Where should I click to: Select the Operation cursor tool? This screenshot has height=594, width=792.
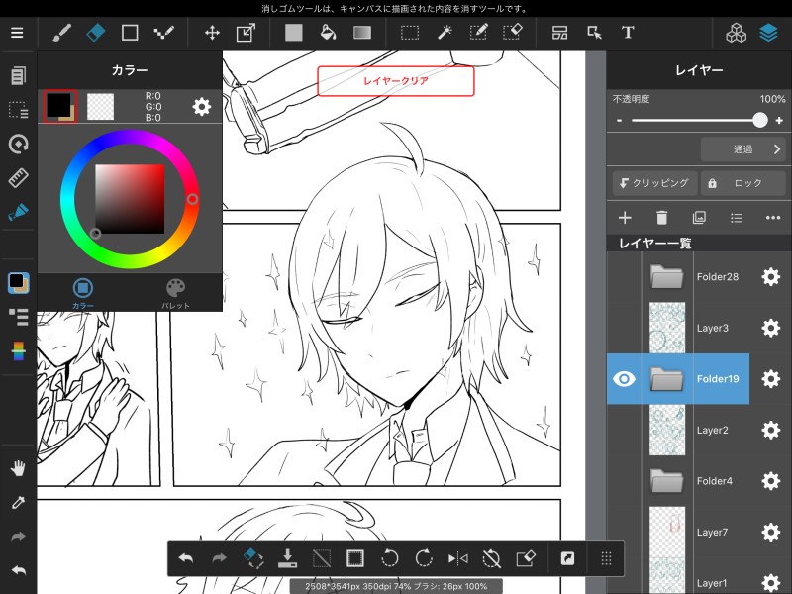[594, 33]
